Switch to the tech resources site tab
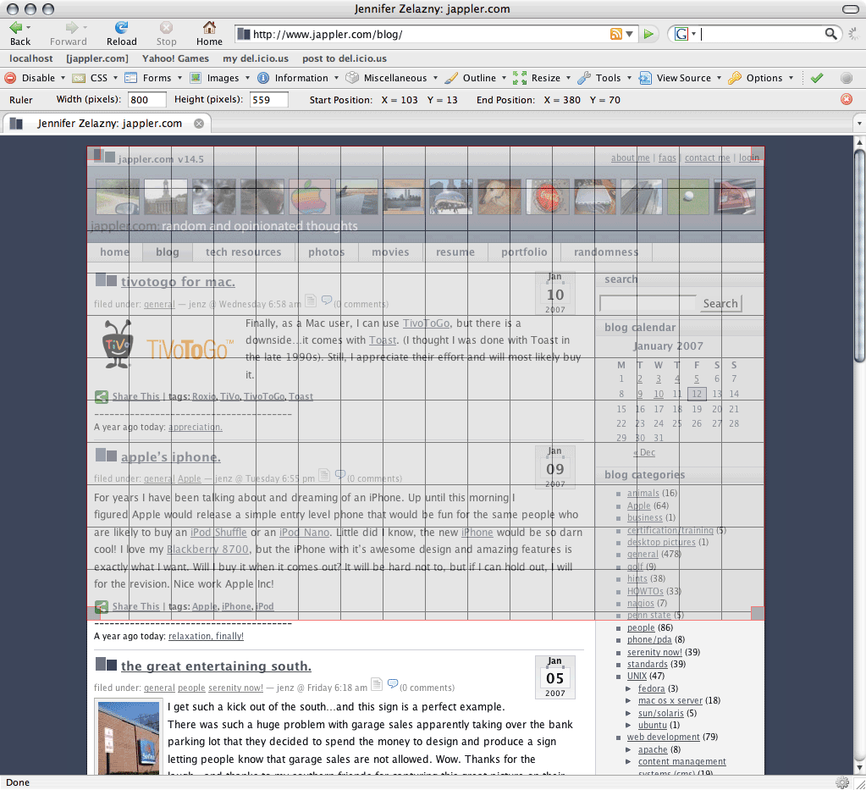The height and width of the screenshot is (790, 866). coord(244,252)
